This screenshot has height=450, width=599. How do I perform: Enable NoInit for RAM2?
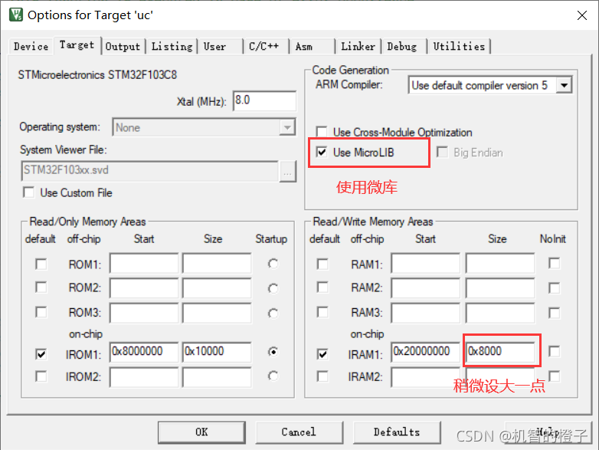554,287
